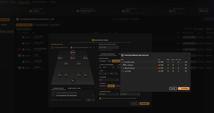Click Annuler in the Recherche ciblée dialog
The width and height of the screenshot is (214, 113).
click(x=135, y=103)
